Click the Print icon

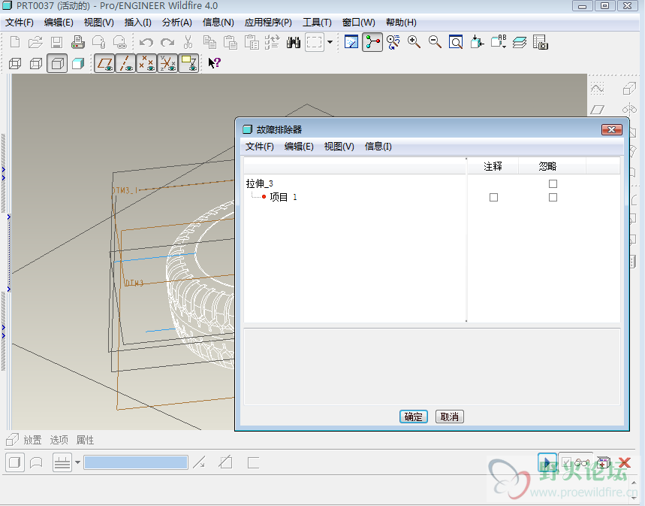78,42
